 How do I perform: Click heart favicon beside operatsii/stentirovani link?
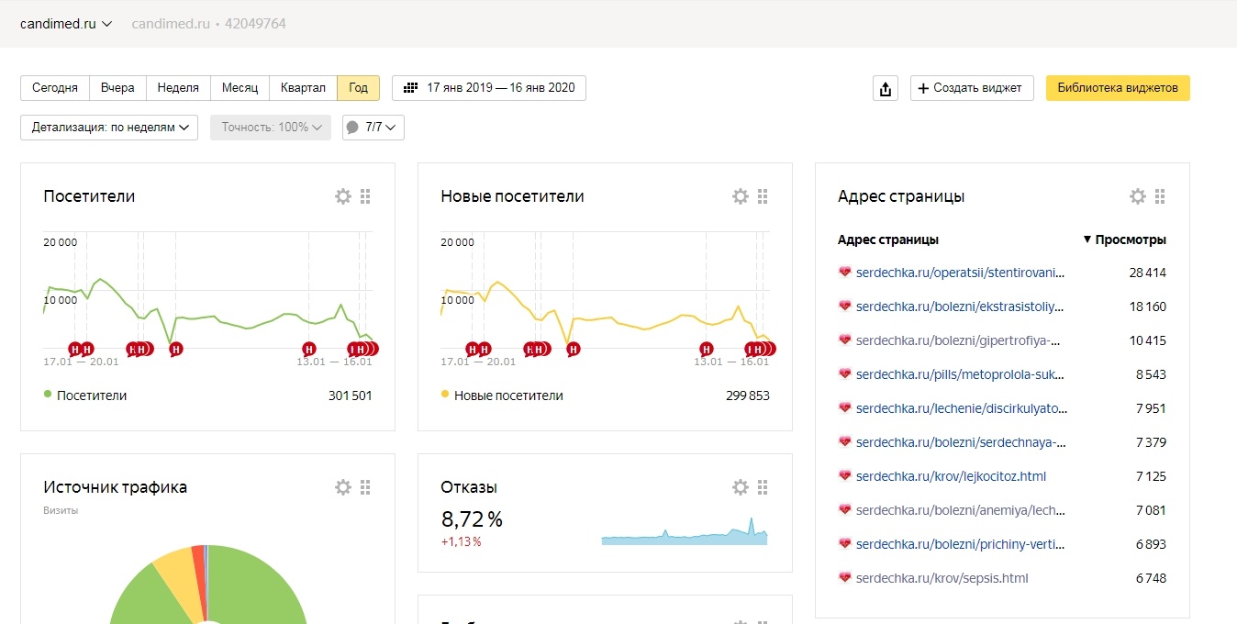[x=845, y=273]
